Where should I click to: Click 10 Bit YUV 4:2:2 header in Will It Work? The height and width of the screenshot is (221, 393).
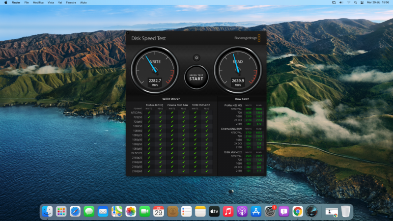coord(201,105)
